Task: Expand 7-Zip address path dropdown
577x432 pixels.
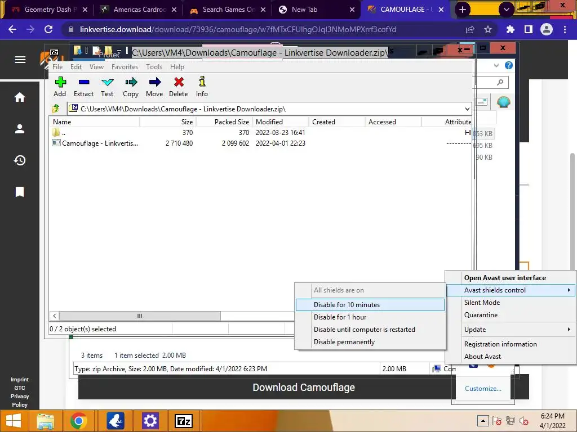Action: pyautogui.click(x=467, y=109)
